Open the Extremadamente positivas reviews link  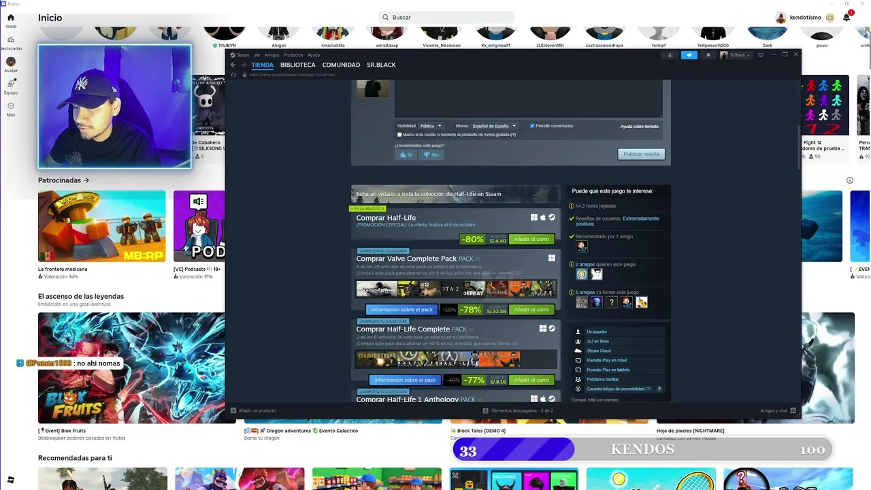coord(617,221)
